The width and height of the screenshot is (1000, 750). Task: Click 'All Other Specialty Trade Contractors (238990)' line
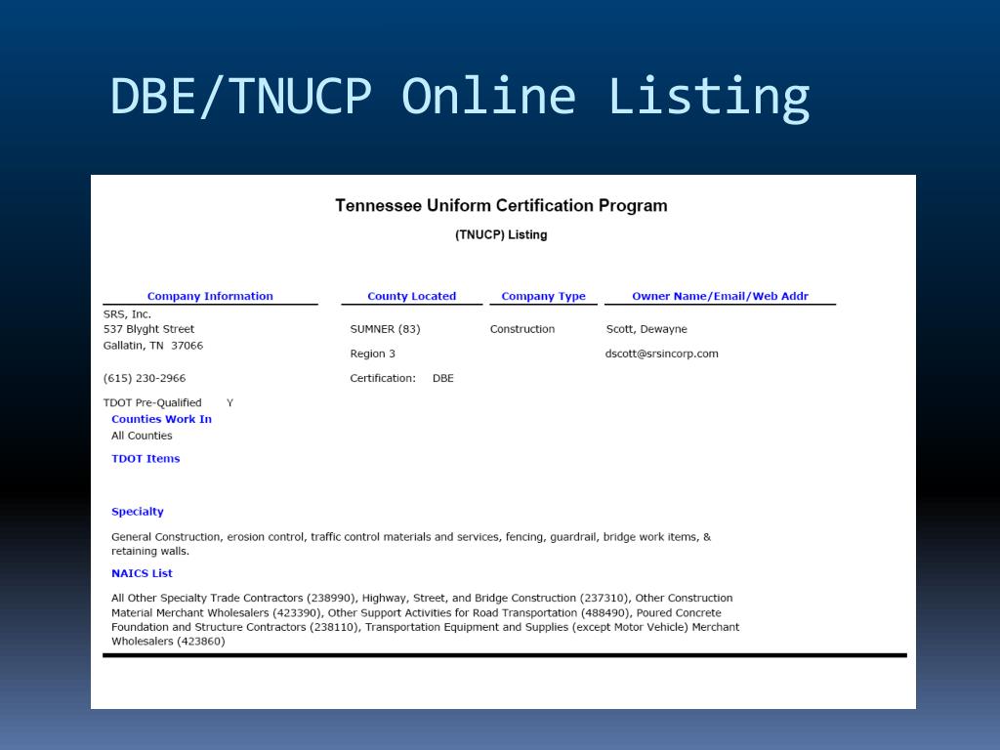pos(422,599)
